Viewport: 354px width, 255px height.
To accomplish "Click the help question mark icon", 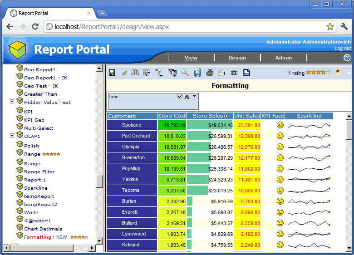I will 347,58.
